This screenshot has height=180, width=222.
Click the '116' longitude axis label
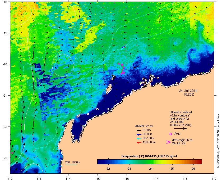pyautogui.click(x=127, y=179)
